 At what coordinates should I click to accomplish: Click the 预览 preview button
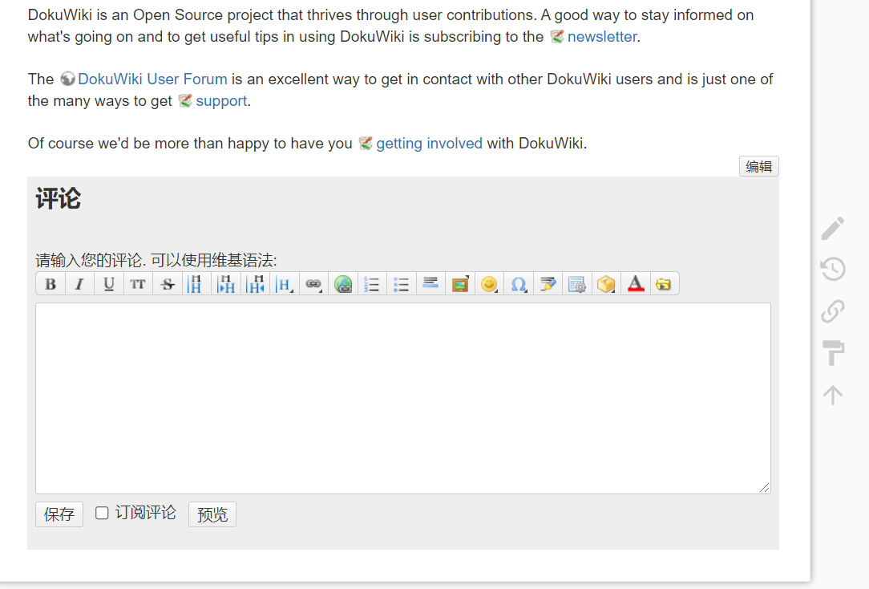coord(212,514)
